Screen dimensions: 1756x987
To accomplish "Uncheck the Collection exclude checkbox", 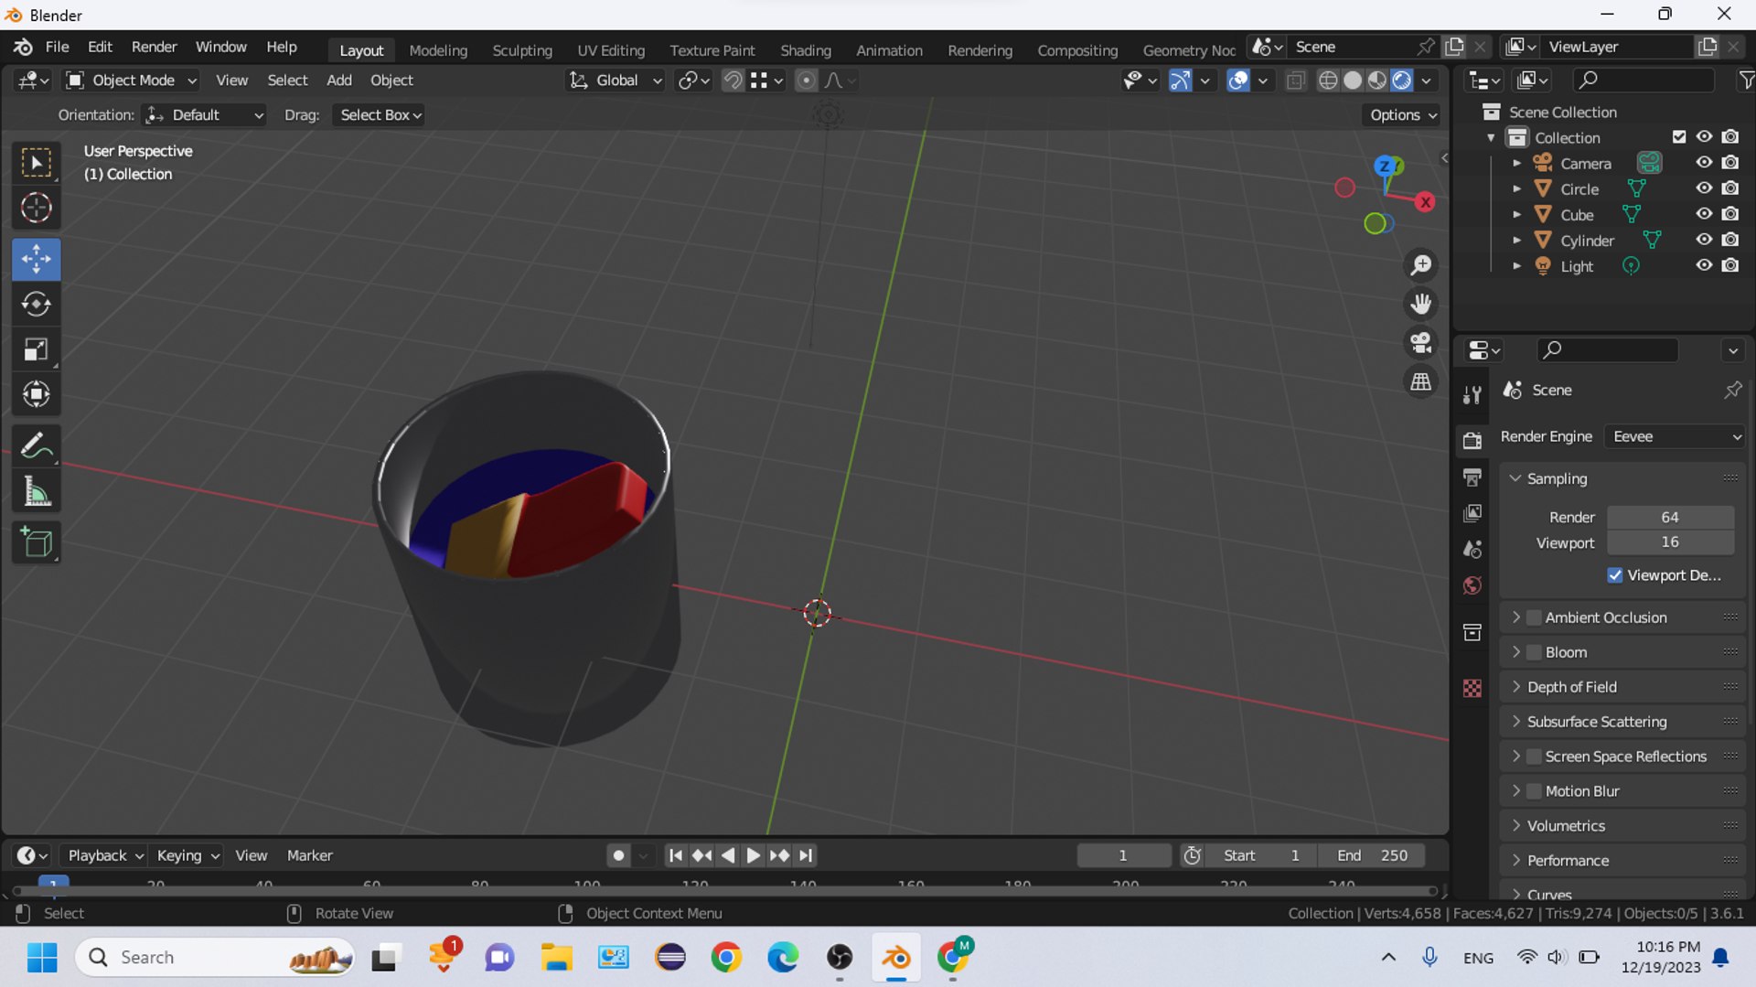I will (x=1679, y=137).
